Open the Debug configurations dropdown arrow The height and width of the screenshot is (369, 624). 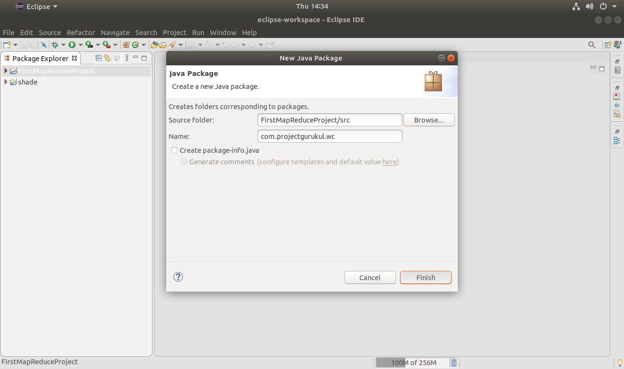point(63,45)
